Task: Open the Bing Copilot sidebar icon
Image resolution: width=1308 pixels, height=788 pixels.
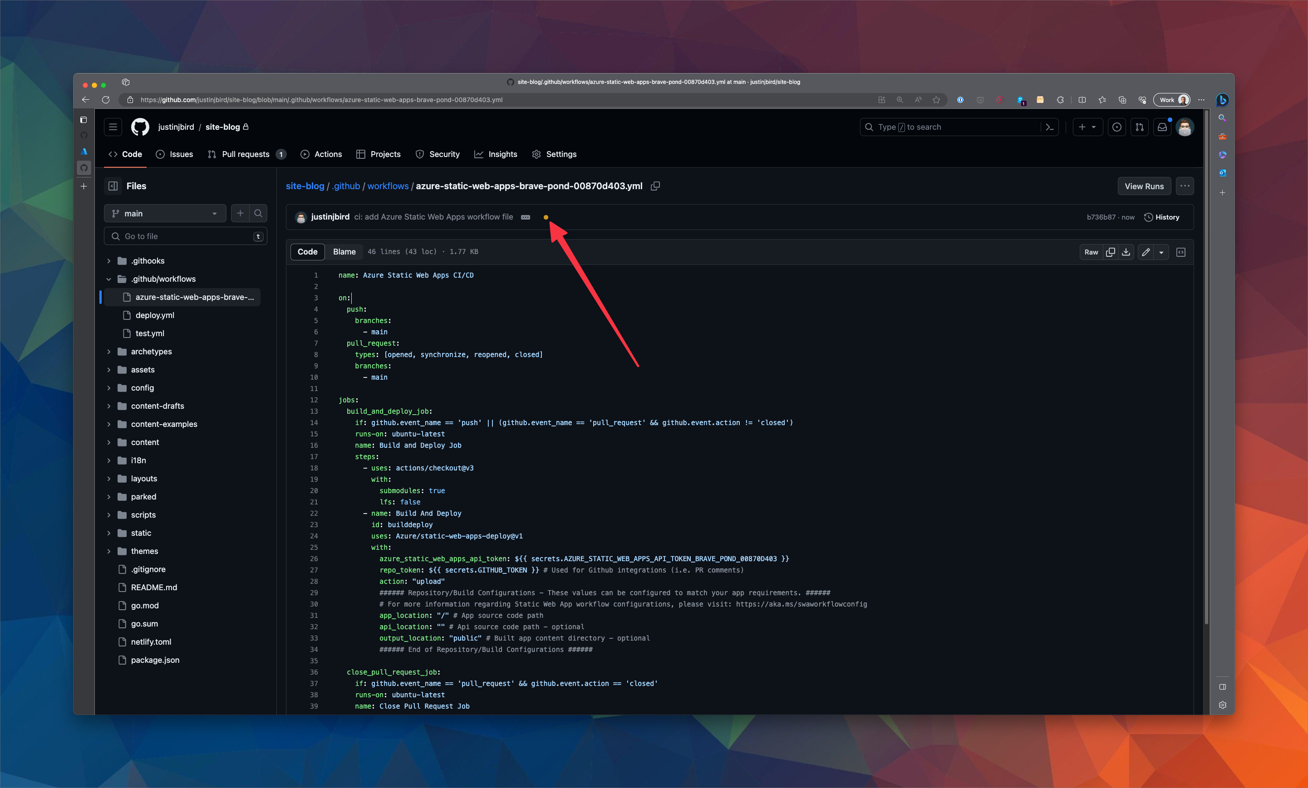Action: (x=1222, y=100)
